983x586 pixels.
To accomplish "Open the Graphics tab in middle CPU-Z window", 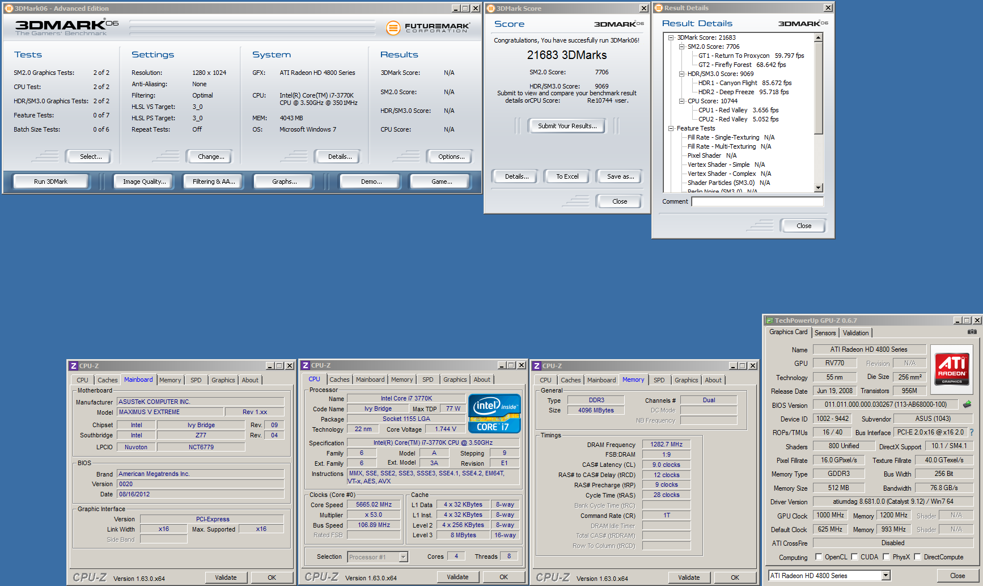I will pos(455,380).
